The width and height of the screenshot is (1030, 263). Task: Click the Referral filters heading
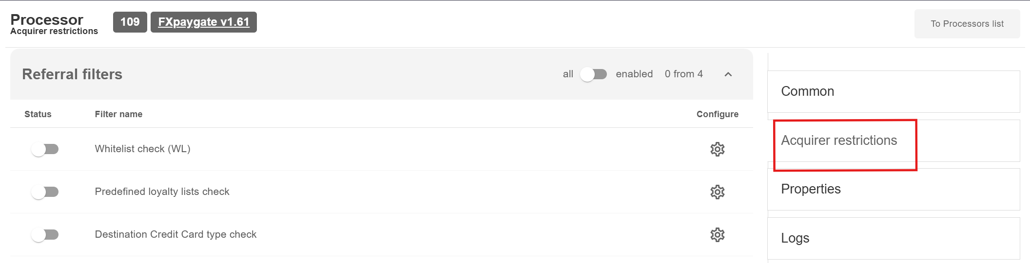click(72, 74)
